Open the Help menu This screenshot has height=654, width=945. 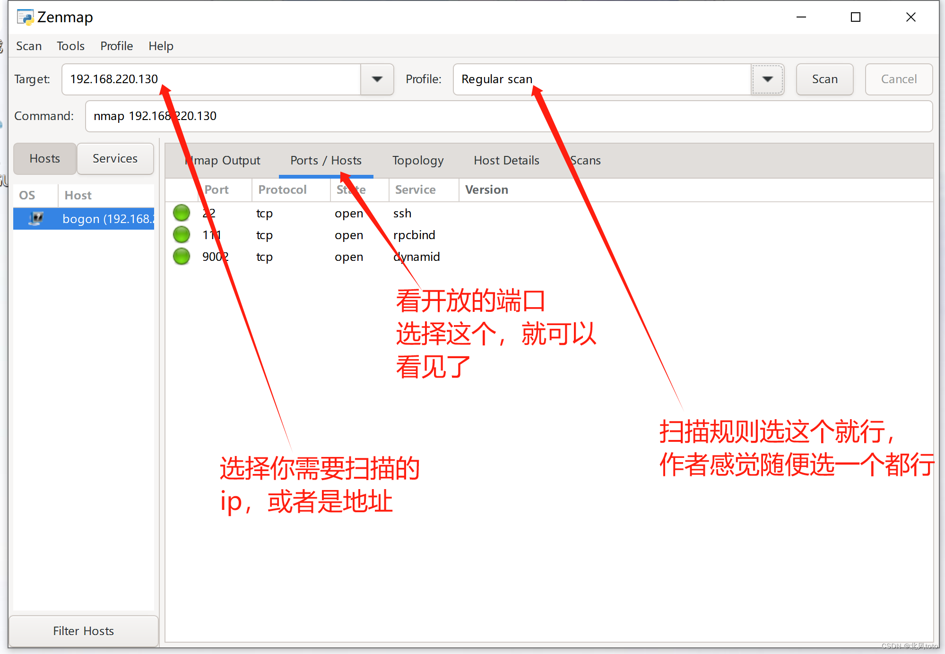pos(161,46)
